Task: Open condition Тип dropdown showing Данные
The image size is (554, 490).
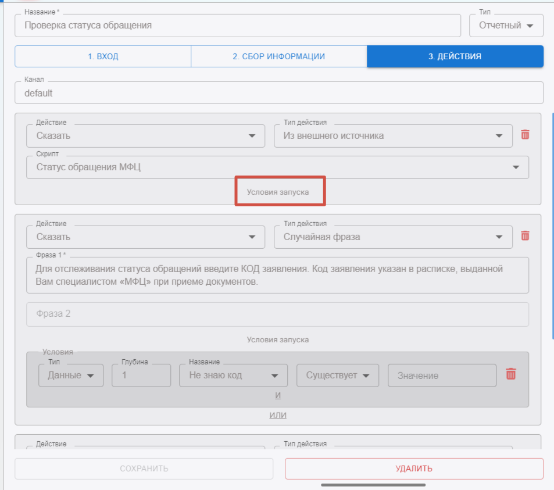Action: click(70, 375)
